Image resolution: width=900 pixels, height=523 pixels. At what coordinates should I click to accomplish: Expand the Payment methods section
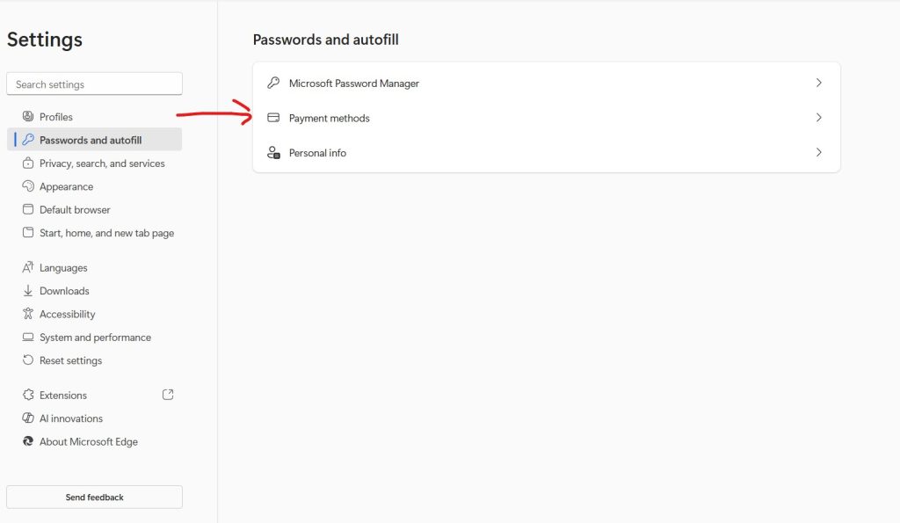(x=818, y=117)
